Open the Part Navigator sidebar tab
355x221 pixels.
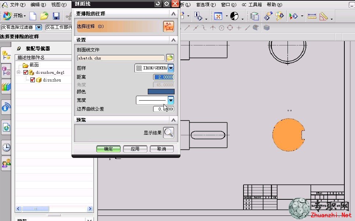point(6,71)
